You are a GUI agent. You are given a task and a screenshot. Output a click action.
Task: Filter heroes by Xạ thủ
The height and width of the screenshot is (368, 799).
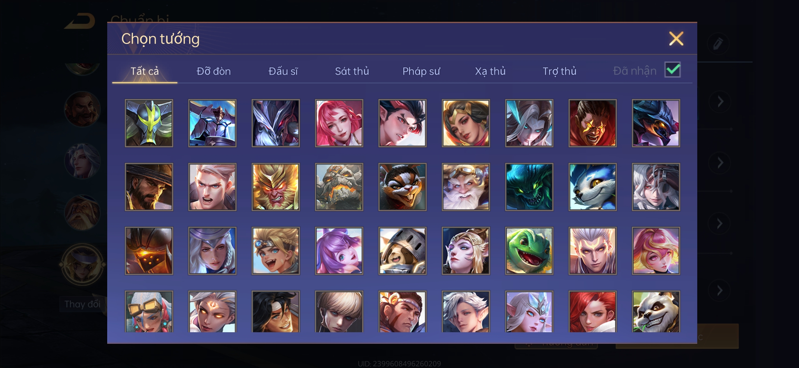tap(490, 71)
